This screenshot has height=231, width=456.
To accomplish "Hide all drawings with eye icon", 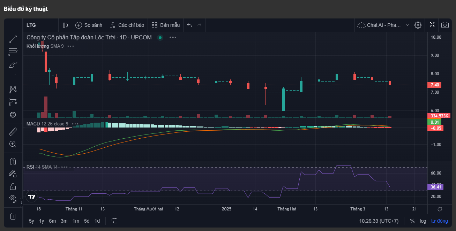I will coord(13,199).
